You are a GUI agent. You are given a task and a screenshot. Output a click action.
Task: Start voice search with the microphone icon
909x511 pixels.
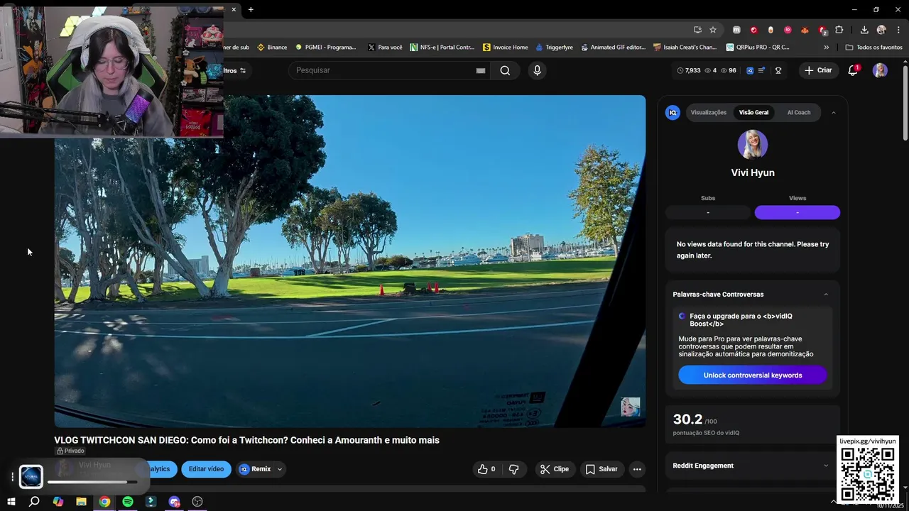pos(537,70)
